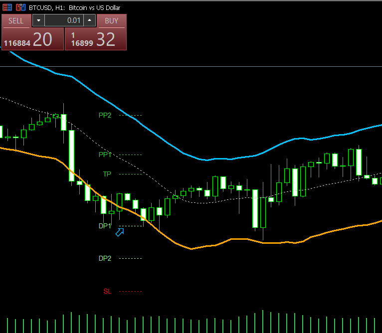382x333 pixels.
Task: Click the sell price 116884 20 tile
Action: coord(33,39)
